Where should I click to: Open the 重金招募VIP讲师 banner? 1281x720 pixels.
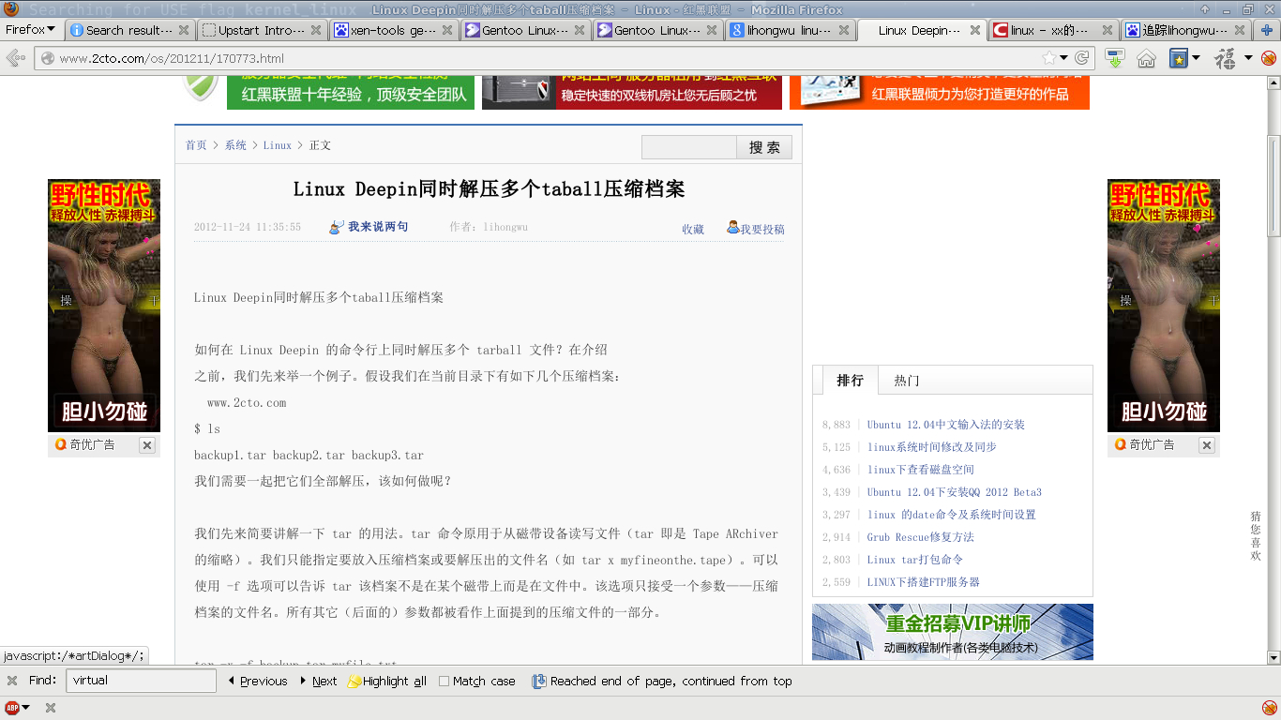coord(953,632)
